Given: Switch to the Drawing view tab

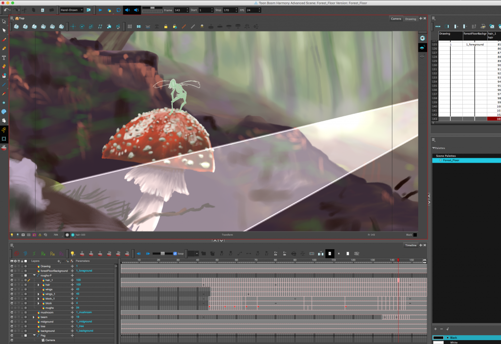Looking at the screenshot, I should pyautogui.click(x=410, y=19).
